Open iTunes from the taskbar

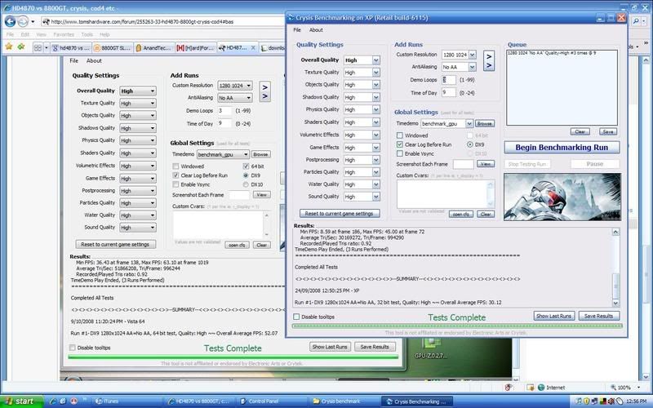[127, 401]
